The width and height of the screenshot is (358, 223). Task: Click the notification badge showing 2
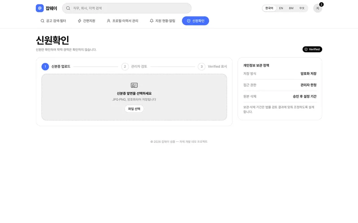(x=321, y=4)
